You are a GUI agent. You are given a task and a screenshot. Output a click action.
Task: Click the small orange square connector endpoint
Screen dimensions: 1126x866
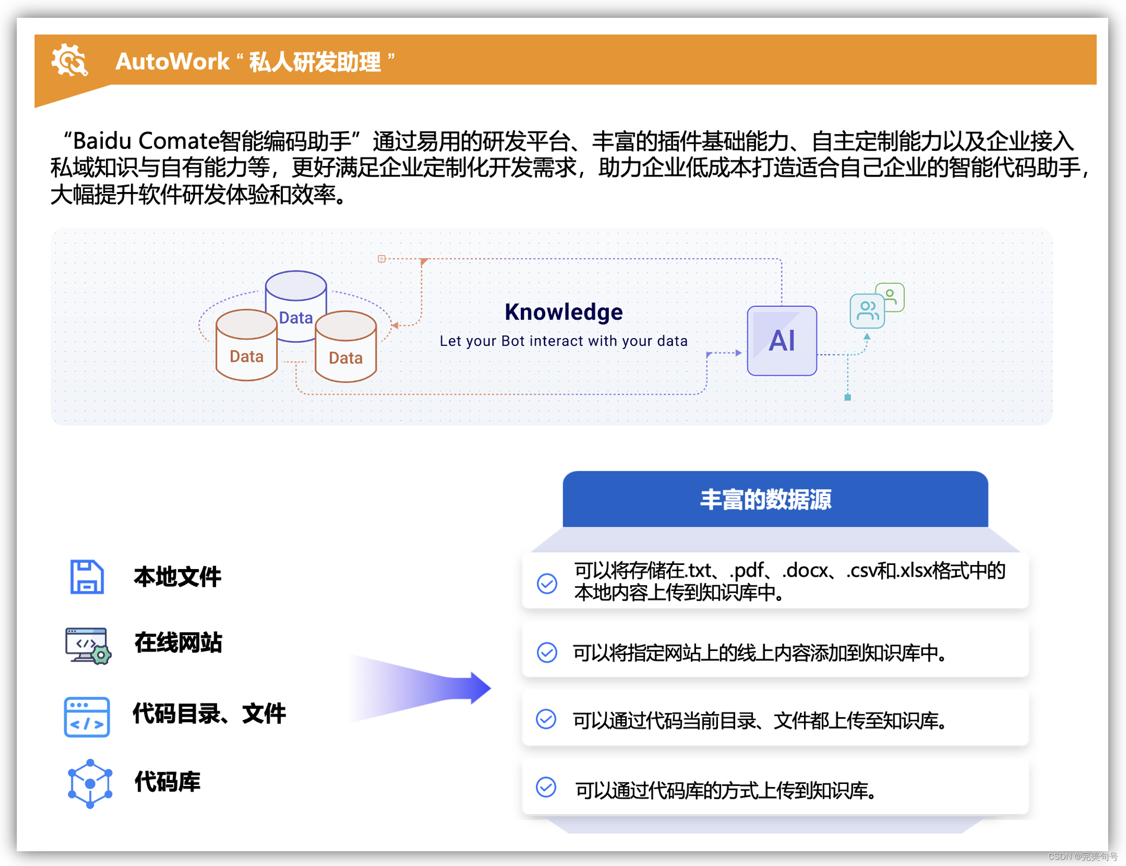(382, 259)
